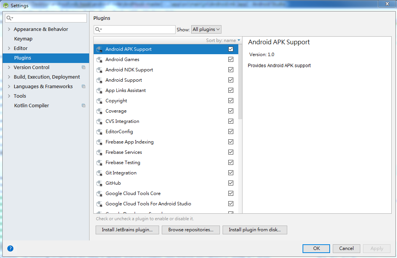Expand Languages & Frameworks arrow
Image resolution: width=397 pixels, height=258 pixels.
click(9, 86)
